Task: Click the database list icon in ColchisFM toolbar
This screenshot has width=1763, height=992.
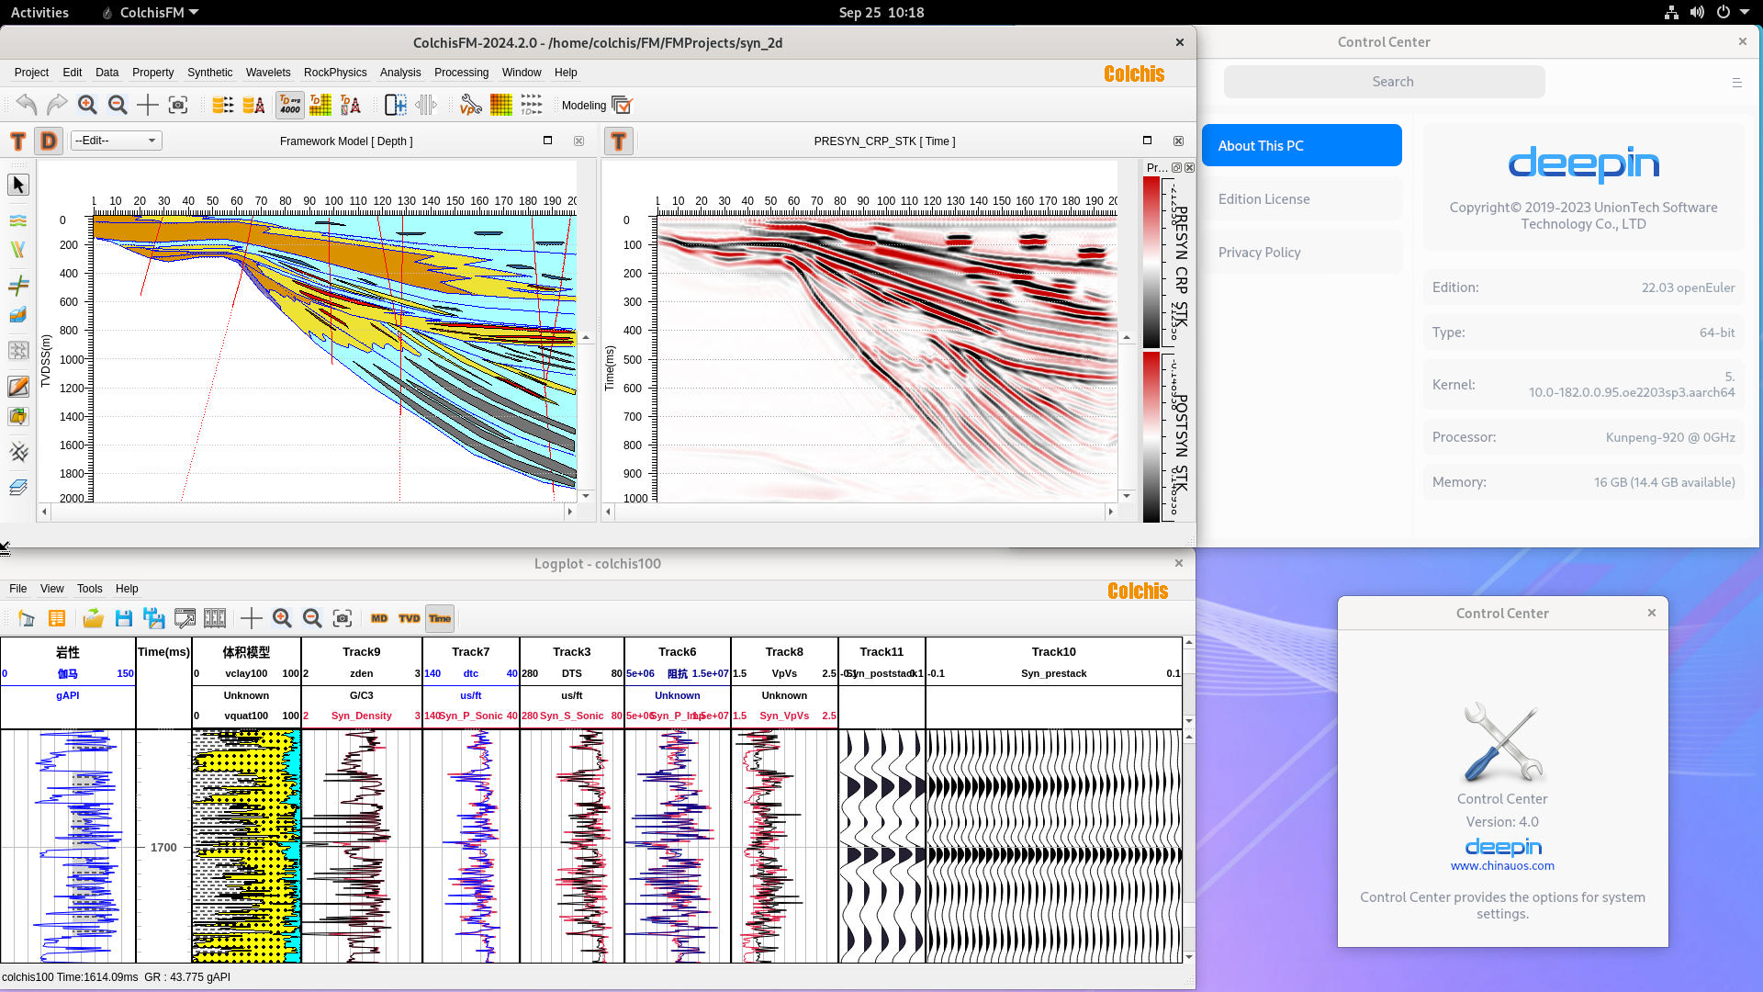Action: (223, 105)
